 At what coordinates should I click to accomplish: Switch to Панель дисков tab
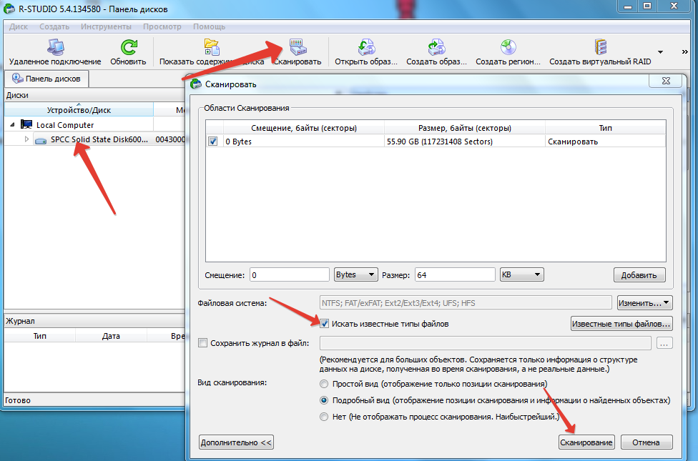tap(46, 79)
